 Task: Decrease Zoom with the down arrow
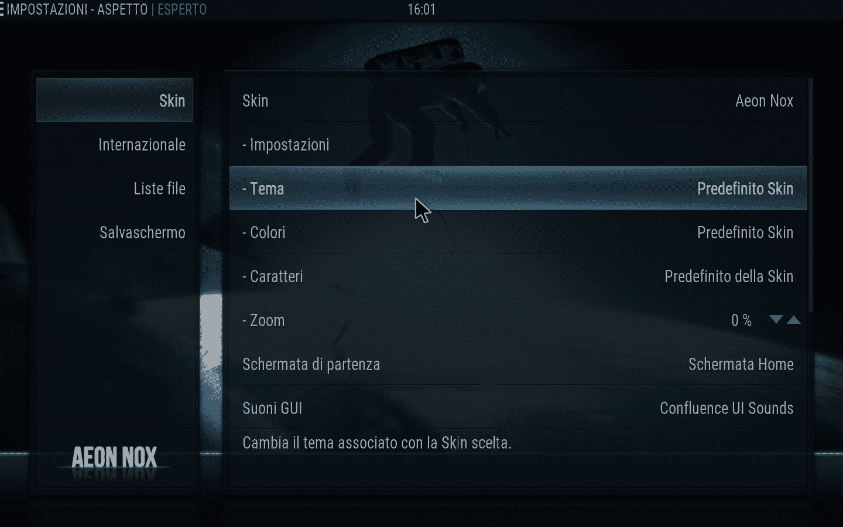(776, 320)
